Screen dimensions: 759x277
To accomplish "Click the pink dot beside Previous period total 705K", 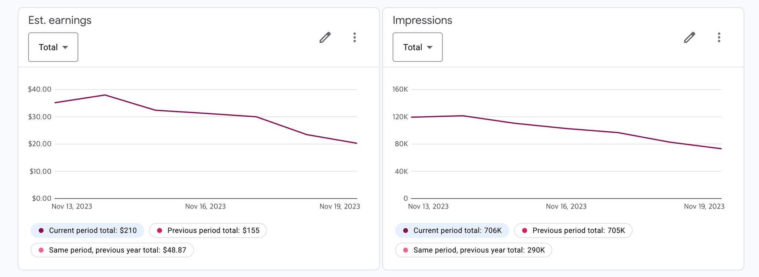I will click(x=524, y=230).
